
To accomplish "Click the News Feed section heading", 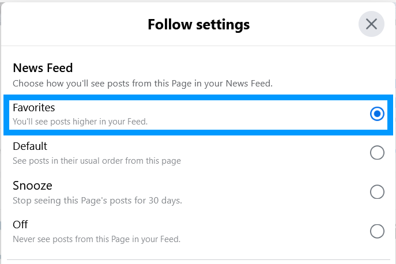I will point(43,68).
